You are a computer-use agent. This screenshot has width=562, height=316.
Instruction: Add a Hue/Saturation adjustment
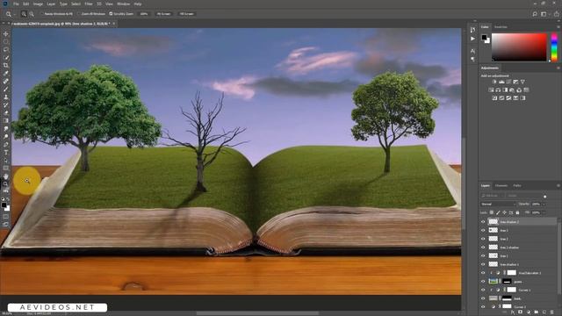(491, 90)
